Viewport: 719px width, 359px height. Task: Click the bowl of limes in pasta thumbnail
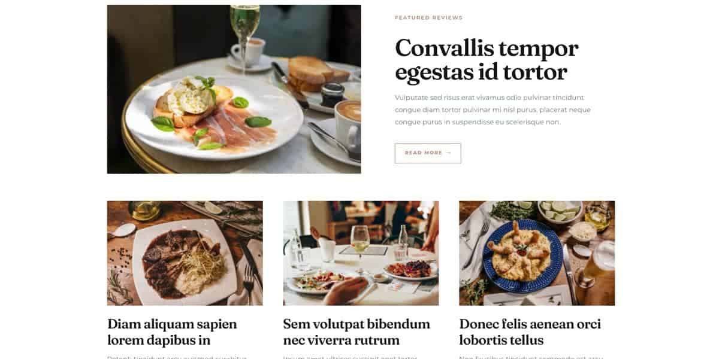[560, 211]
